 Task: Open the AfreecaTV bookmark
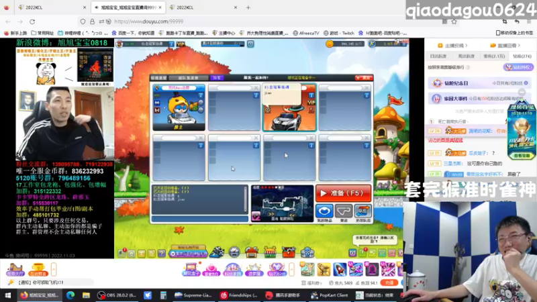tap(306, 33)
